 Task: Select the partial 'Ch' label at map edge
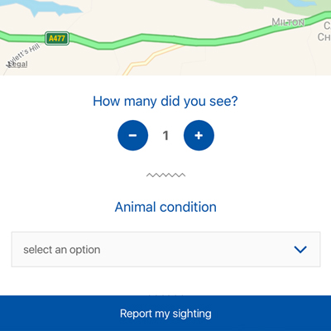(x=324, y=37)
